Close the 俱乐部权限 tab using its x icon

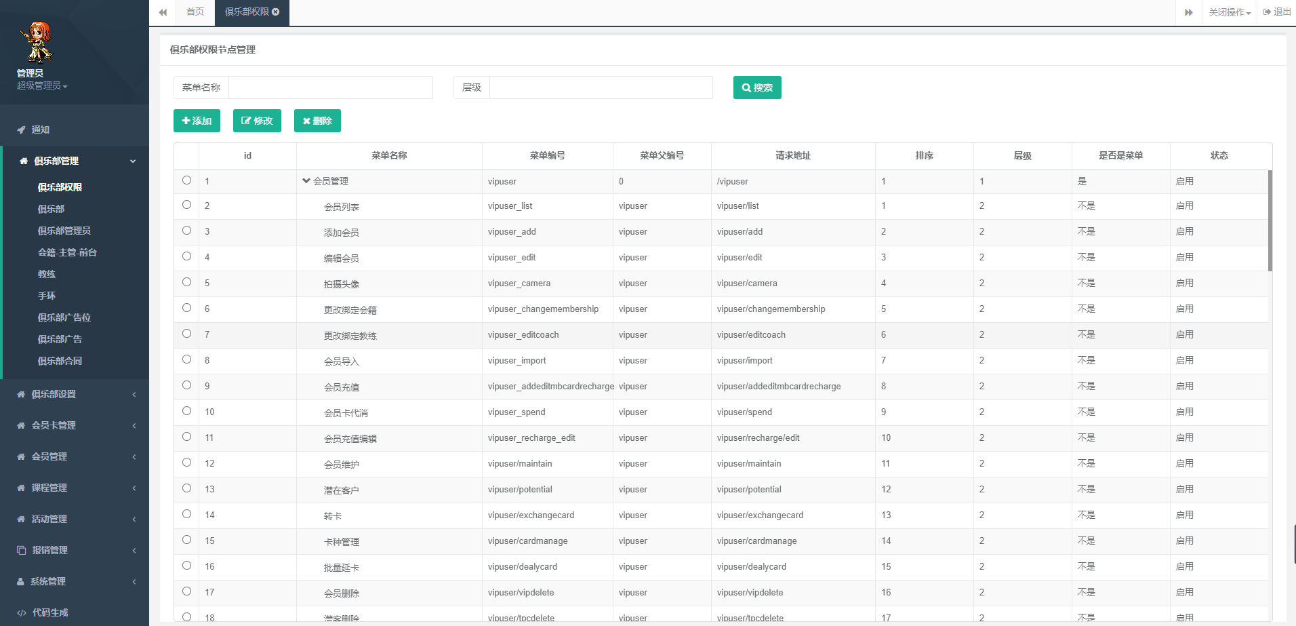point(276,12)
